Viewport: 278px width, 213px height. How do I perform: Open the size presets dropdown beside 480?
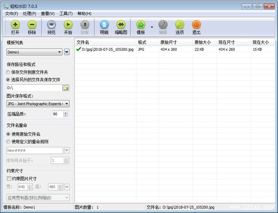point(67,187)
